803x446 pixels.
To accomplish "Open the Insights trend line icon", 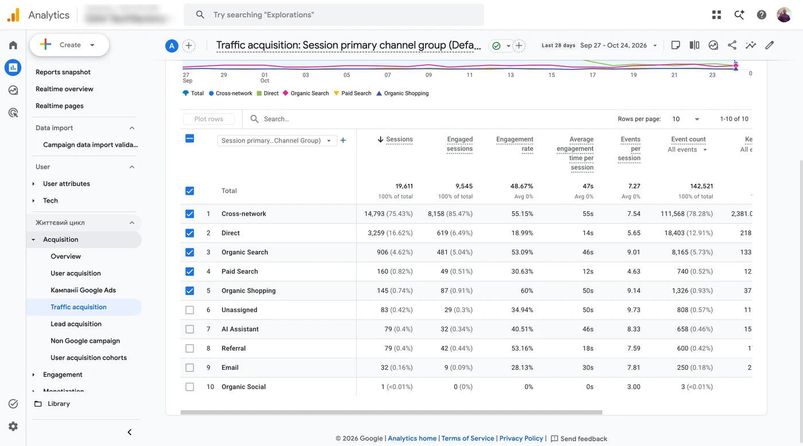I will point(750,45).
